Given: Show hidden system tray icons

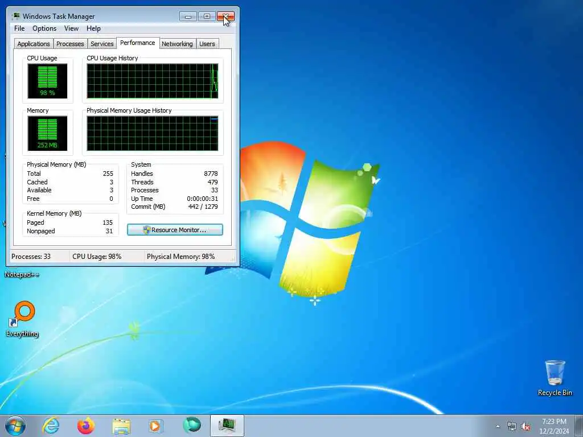Looking at the screenshot, I should pyautogui.click(x=498, y=427).
